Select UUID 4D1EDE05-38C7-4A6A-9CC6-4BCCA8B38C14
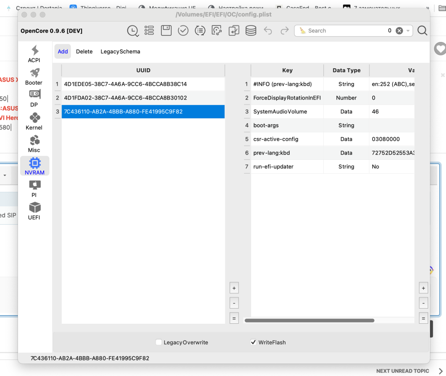446x376 pixels. (143, 84)
